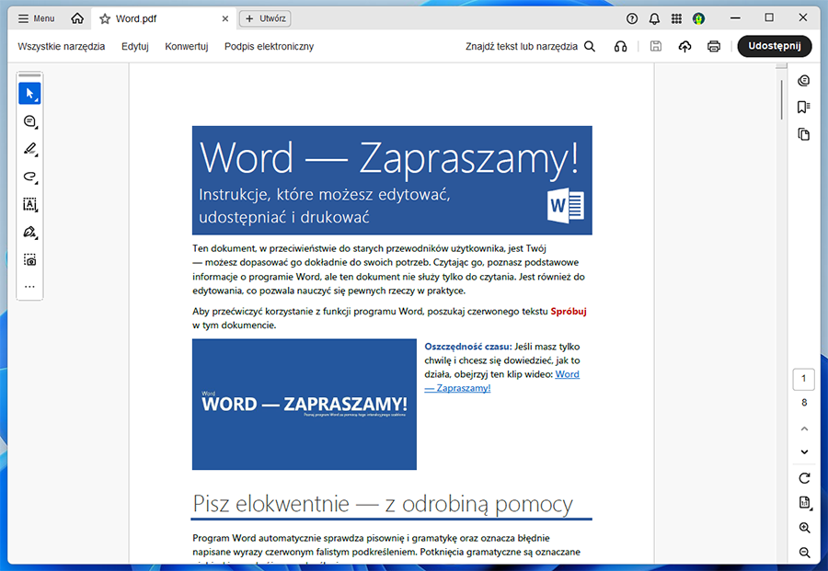Zoom in with the plus magnifier
This screenshot has height=571, width=828.
(x=804, y=528)
